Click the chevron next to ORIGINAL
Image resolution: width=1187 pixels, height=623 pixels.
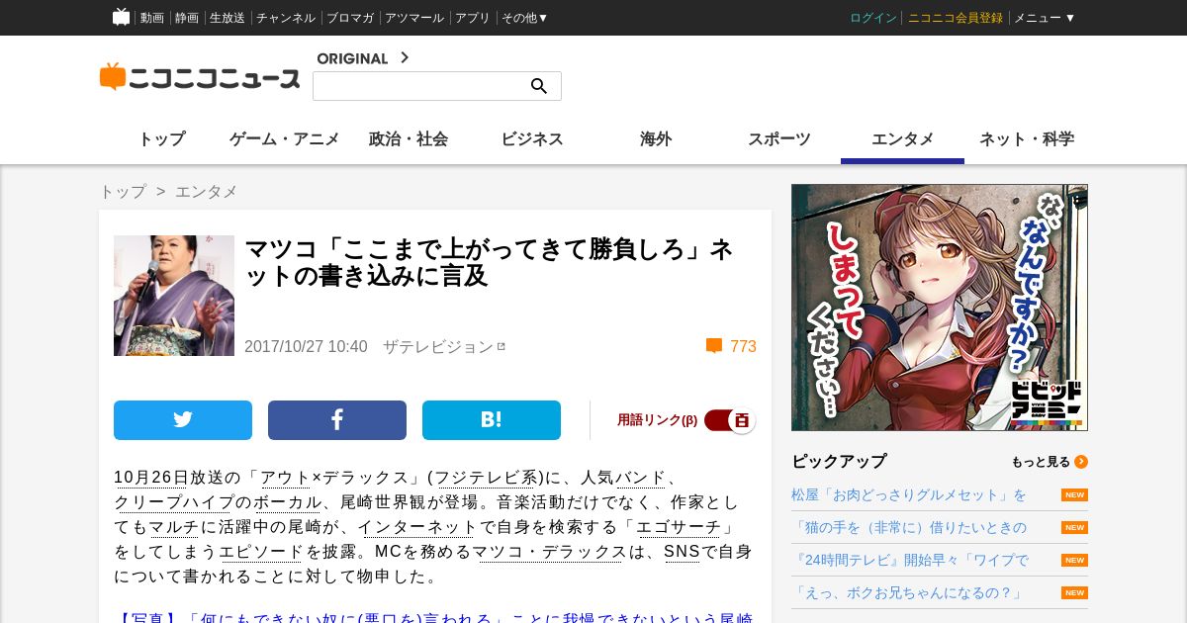point(404,57)
